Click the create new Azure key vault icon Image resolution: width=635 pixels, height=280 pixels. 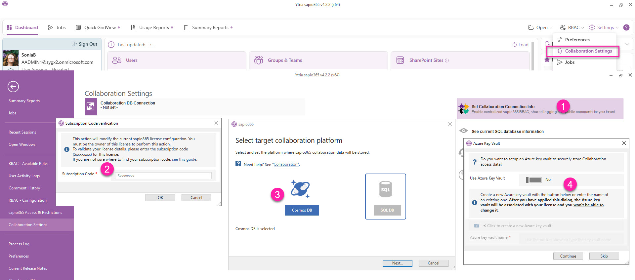coord(477,226)
